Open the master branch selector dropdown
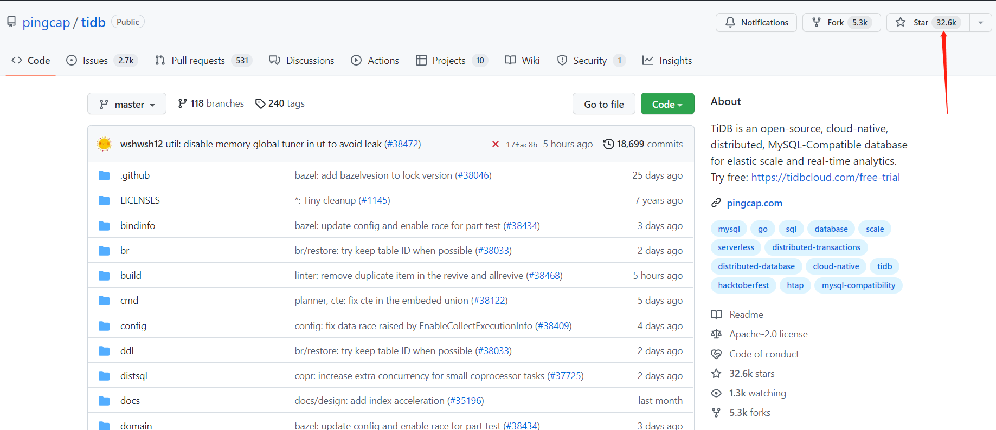This screenshot has width=996, height=430. pos(127,104)
